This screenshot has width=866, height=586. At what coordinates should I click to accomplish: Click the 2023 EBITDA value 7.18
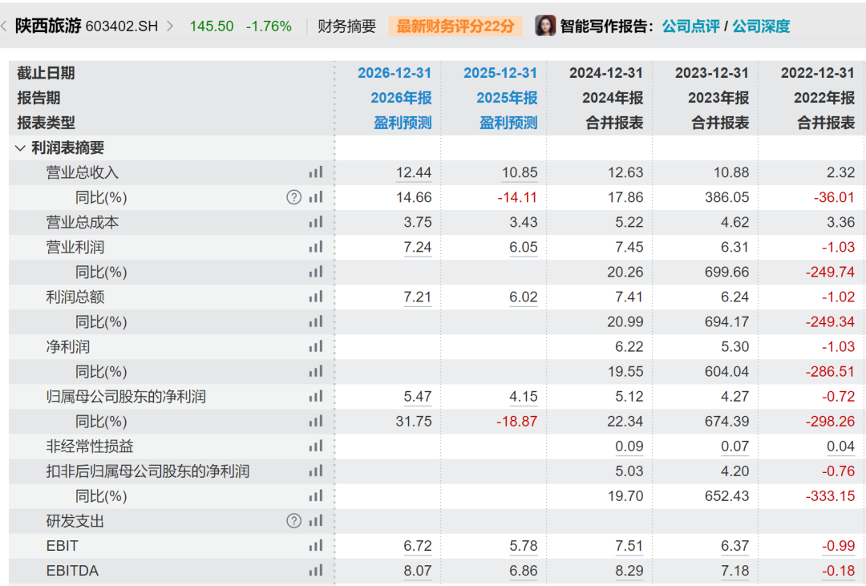click(x=735, y=571)
